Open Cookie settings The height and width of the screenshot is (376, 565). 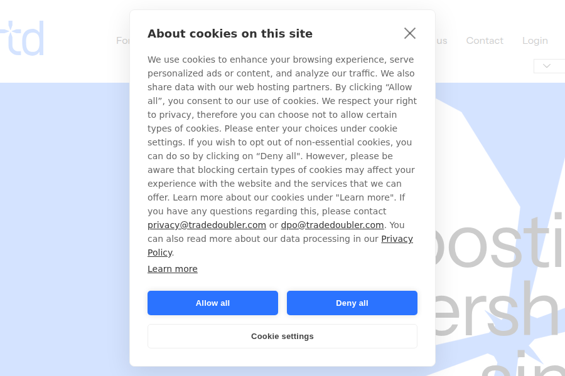tap(282, 336)
